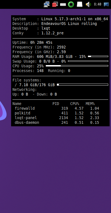Click the 'Running: 0' text

[59, 71]
